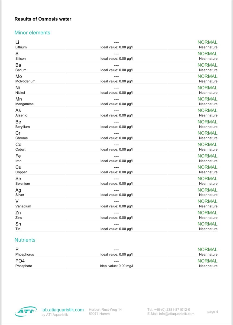Click the NORMAL status for Silicon
Screen dimensions: 233x325
coord(207,54)
